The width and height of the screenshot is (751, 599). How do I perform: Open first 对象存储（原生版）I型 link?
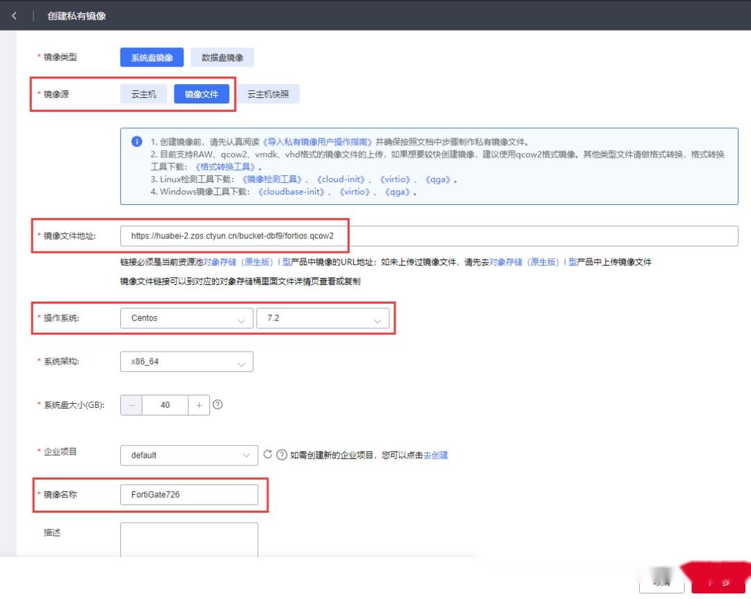coord(247,262)
